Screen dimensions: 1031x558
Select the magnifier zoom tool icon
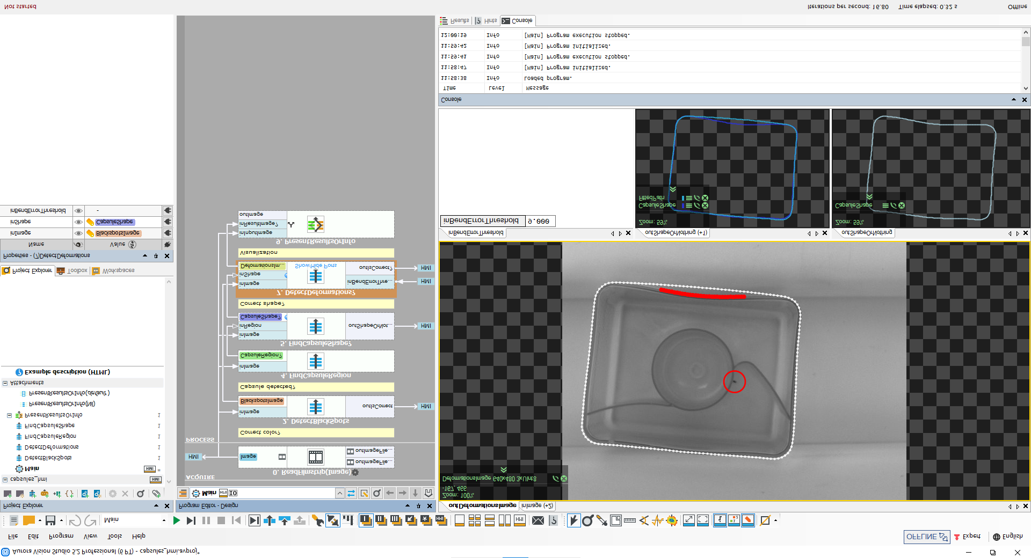(x=589, y=520)
